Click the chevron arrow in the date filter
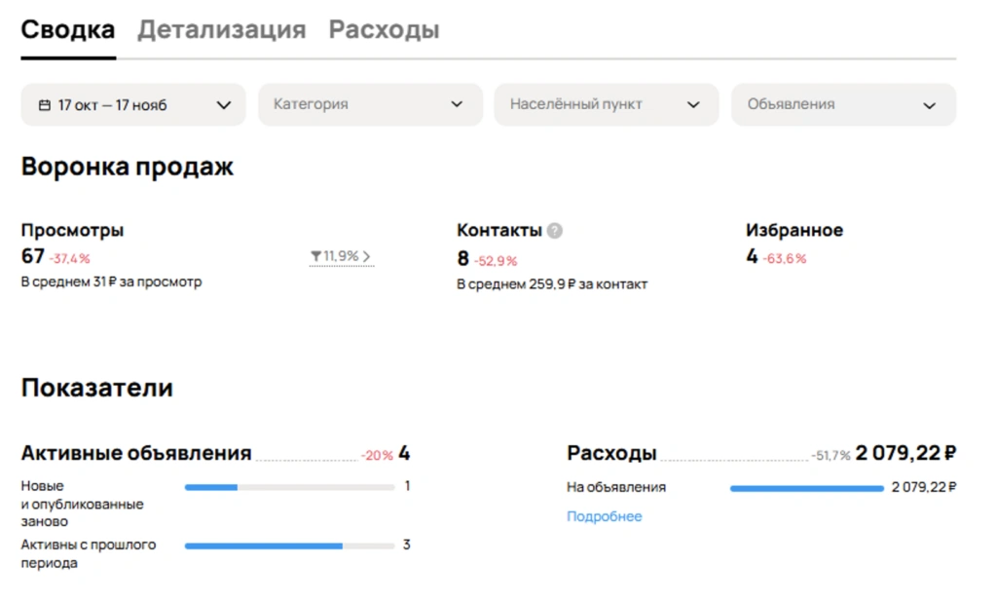The width and height of the screenshot is (997, 602). (x=224, y=105)
